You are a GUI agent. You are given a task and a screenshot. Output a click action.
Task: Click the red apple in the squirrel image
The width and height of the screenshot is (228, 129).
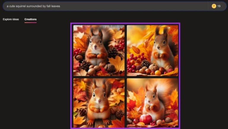[146, 119]
